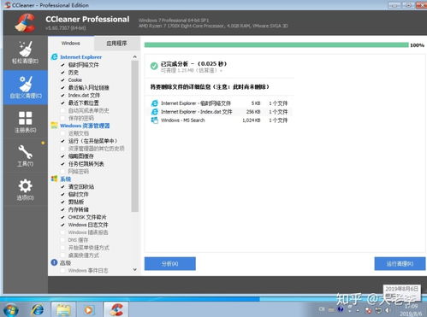This screenshot has height=317, width=427.
Task: Click the 分析(A) analyze button
Action: click(170, 264)
